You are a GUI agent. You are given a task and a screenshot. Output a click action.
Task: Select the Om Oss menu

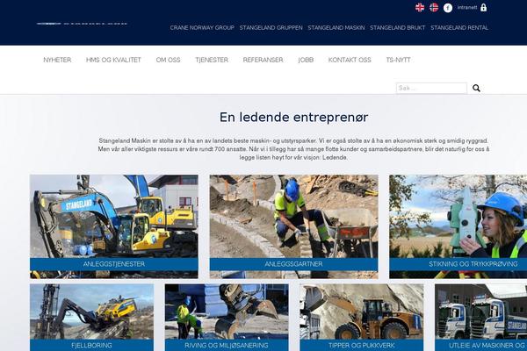point(168,60)
